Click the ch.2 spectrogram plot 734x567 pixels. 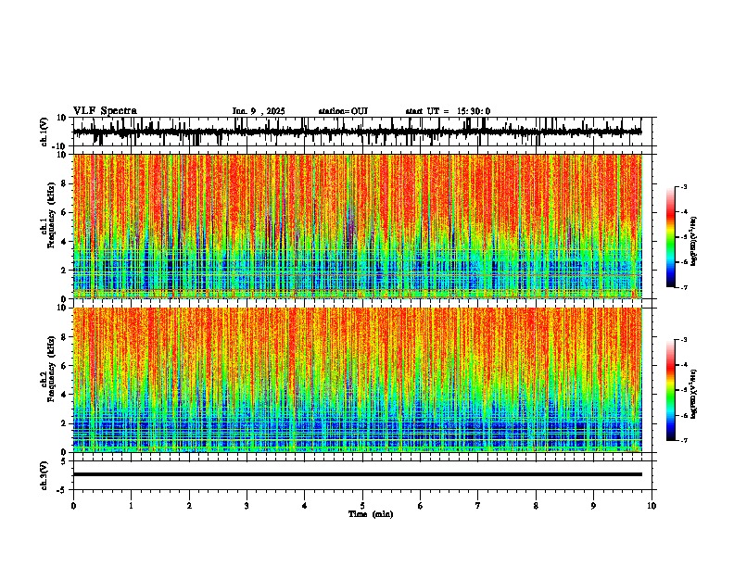click(x=358, y=380)
